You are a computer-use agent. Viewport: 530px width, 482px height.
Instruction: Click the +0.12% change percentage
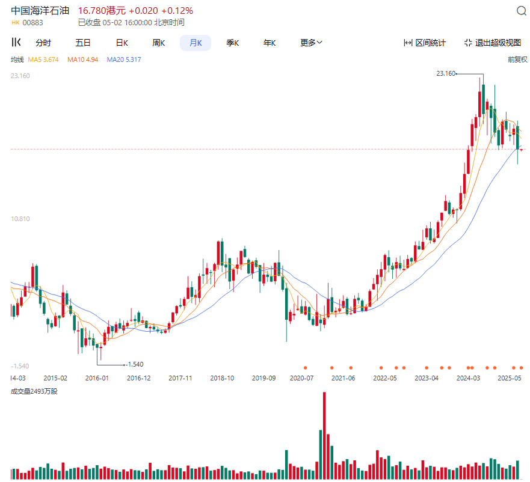coord(177,11)
